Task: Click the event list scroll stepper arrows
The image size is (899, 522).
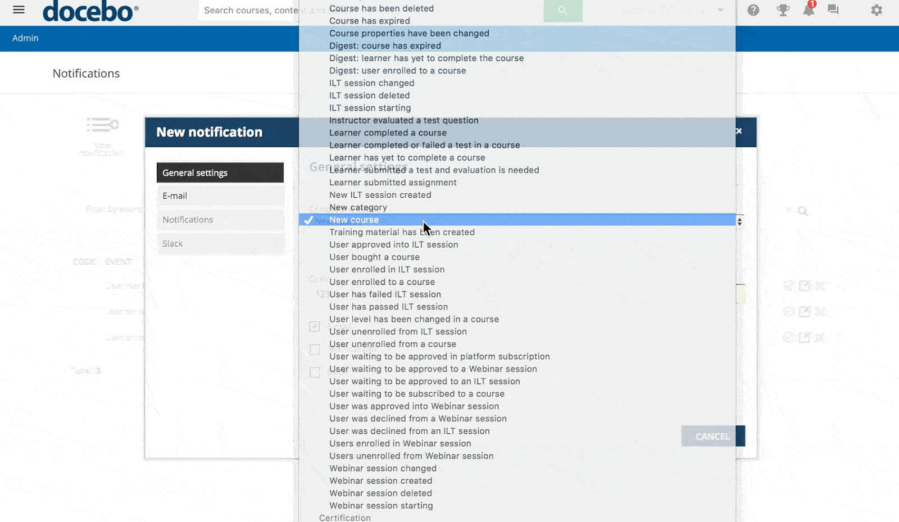Action: [740, 220]
